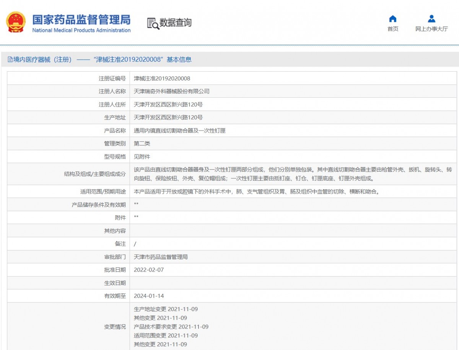This screenshot has height=350, width=459.
Task: Click the National Medical Products Administration text
Action: click(x=81, y=31)
